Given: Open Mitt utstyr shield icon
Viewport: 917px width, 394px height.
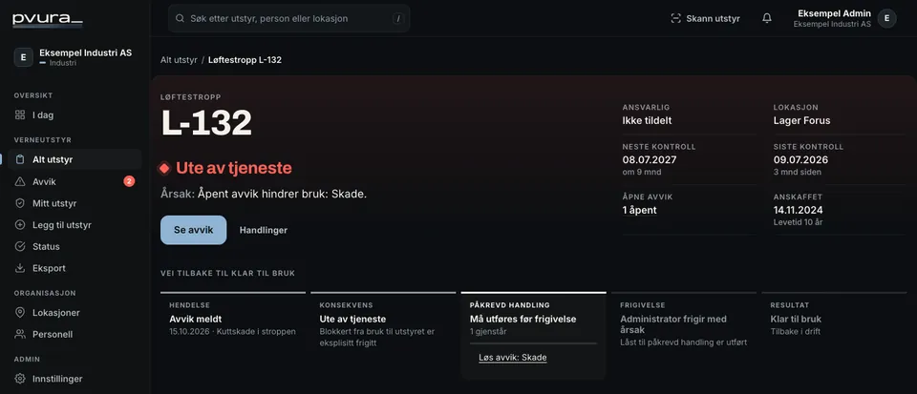Looking at the screenshot, I should click(20, 203).
